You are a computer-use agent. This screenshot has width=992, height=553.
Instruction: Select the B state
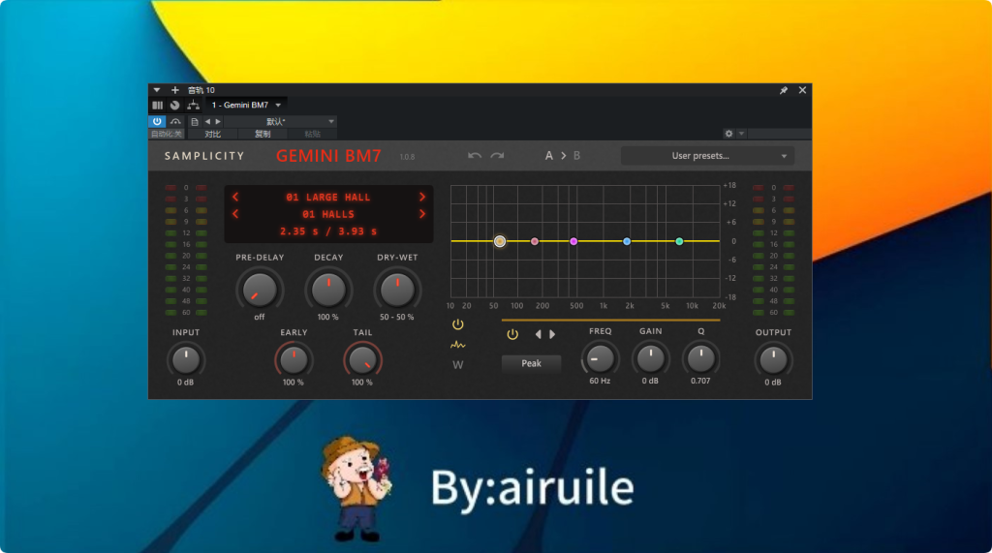tap(576, 156)
